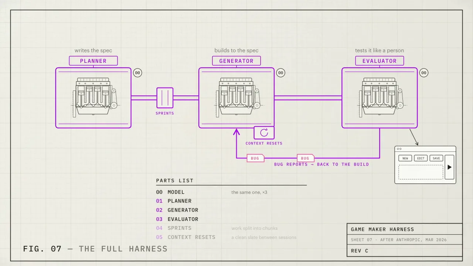Click the REV C title block cell
Image resolution: width=473 pixels, height=266 pixels.
pyautogui.click(x=405, y=250)
